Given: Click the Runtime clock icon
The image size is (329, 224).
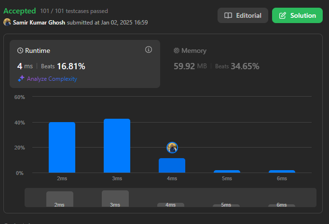Looking at the screenshot, I should click(x=20, y=50).
